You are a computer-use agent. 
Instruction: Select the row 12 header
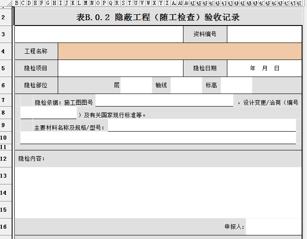4,158
